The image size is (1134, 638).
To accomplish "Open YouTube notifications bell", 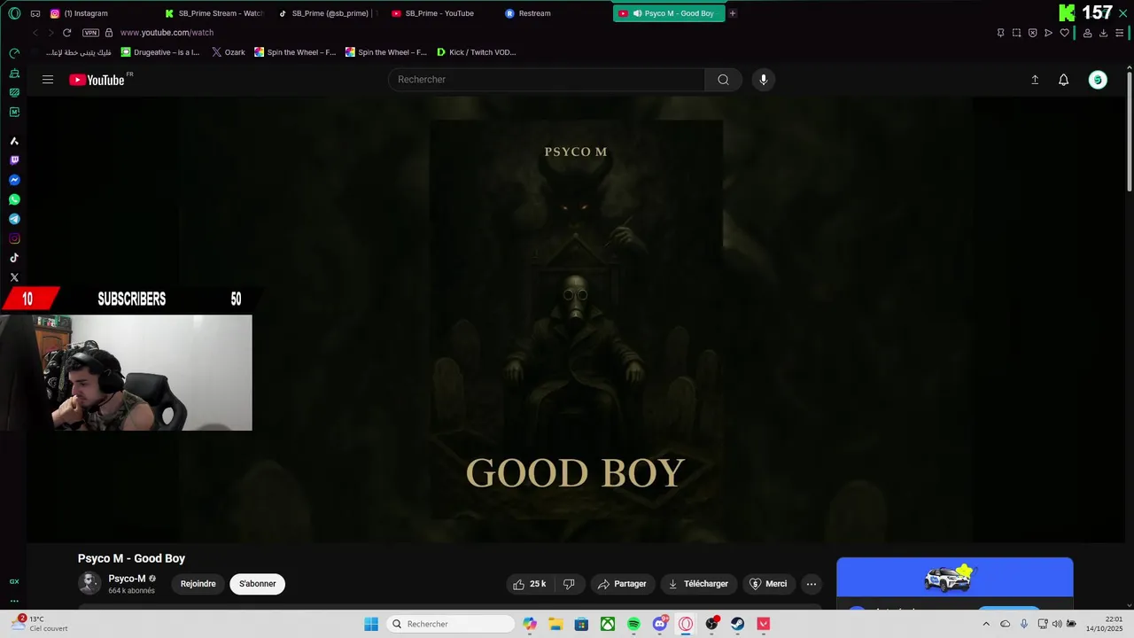I will click(x=1064, y=80).
